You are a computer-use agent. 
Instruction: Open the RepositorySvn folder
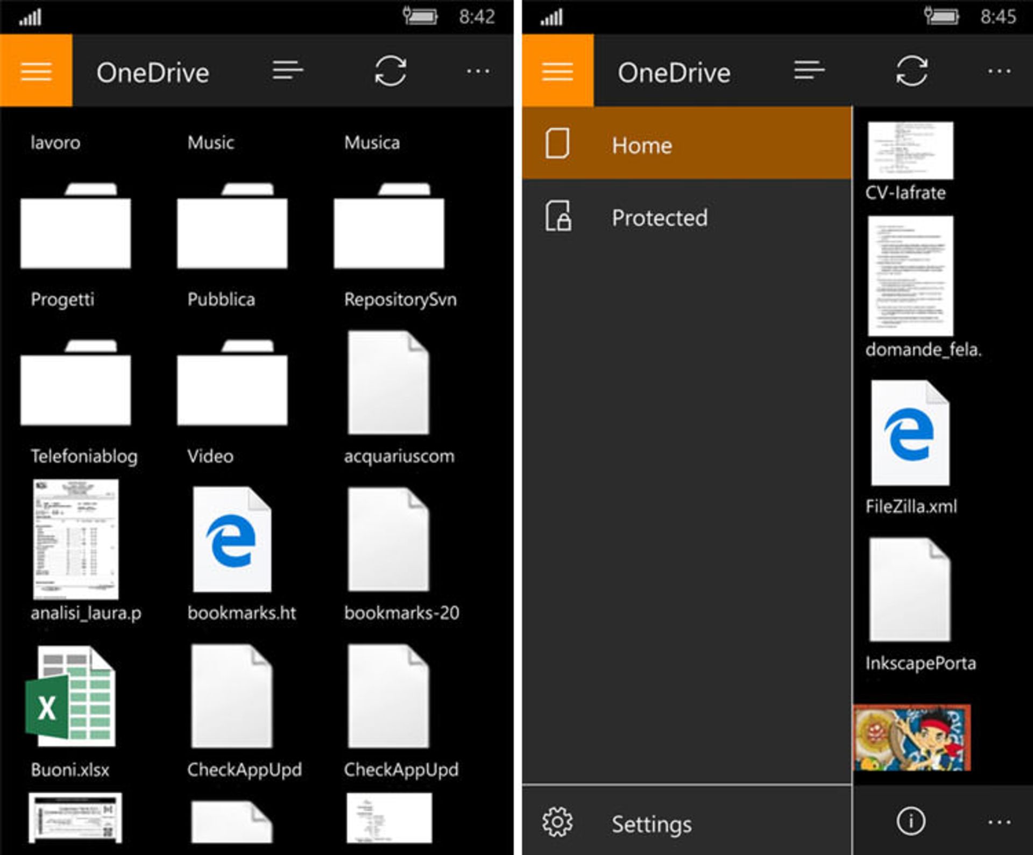coord(388,226)
